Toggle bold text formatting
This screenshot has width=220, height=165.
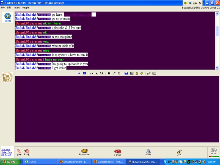click(109, 73)
